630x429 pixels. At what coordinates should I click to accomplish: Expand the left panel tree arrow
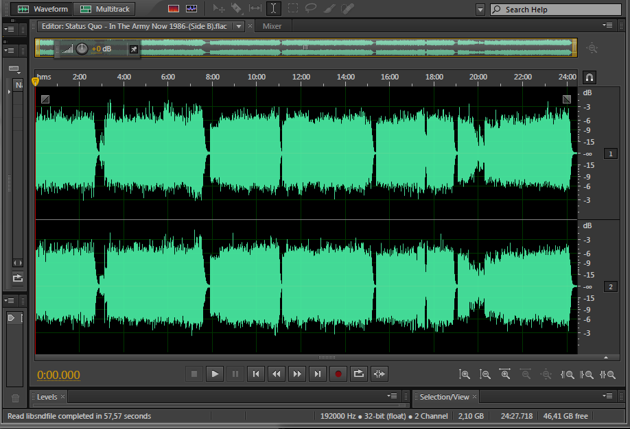(x=9, y=92)
